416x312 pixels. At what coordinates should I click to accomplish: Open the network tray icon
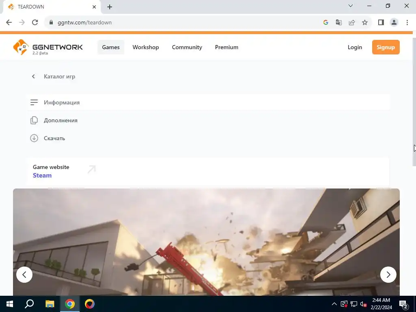coord(354,304)
